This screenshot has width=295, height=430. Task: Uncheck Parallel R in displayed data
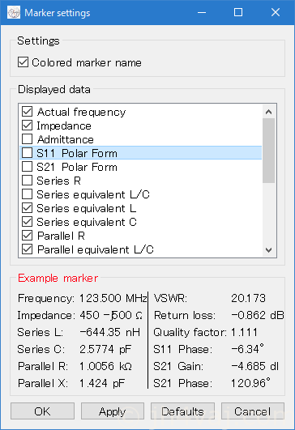pos(28,236)
